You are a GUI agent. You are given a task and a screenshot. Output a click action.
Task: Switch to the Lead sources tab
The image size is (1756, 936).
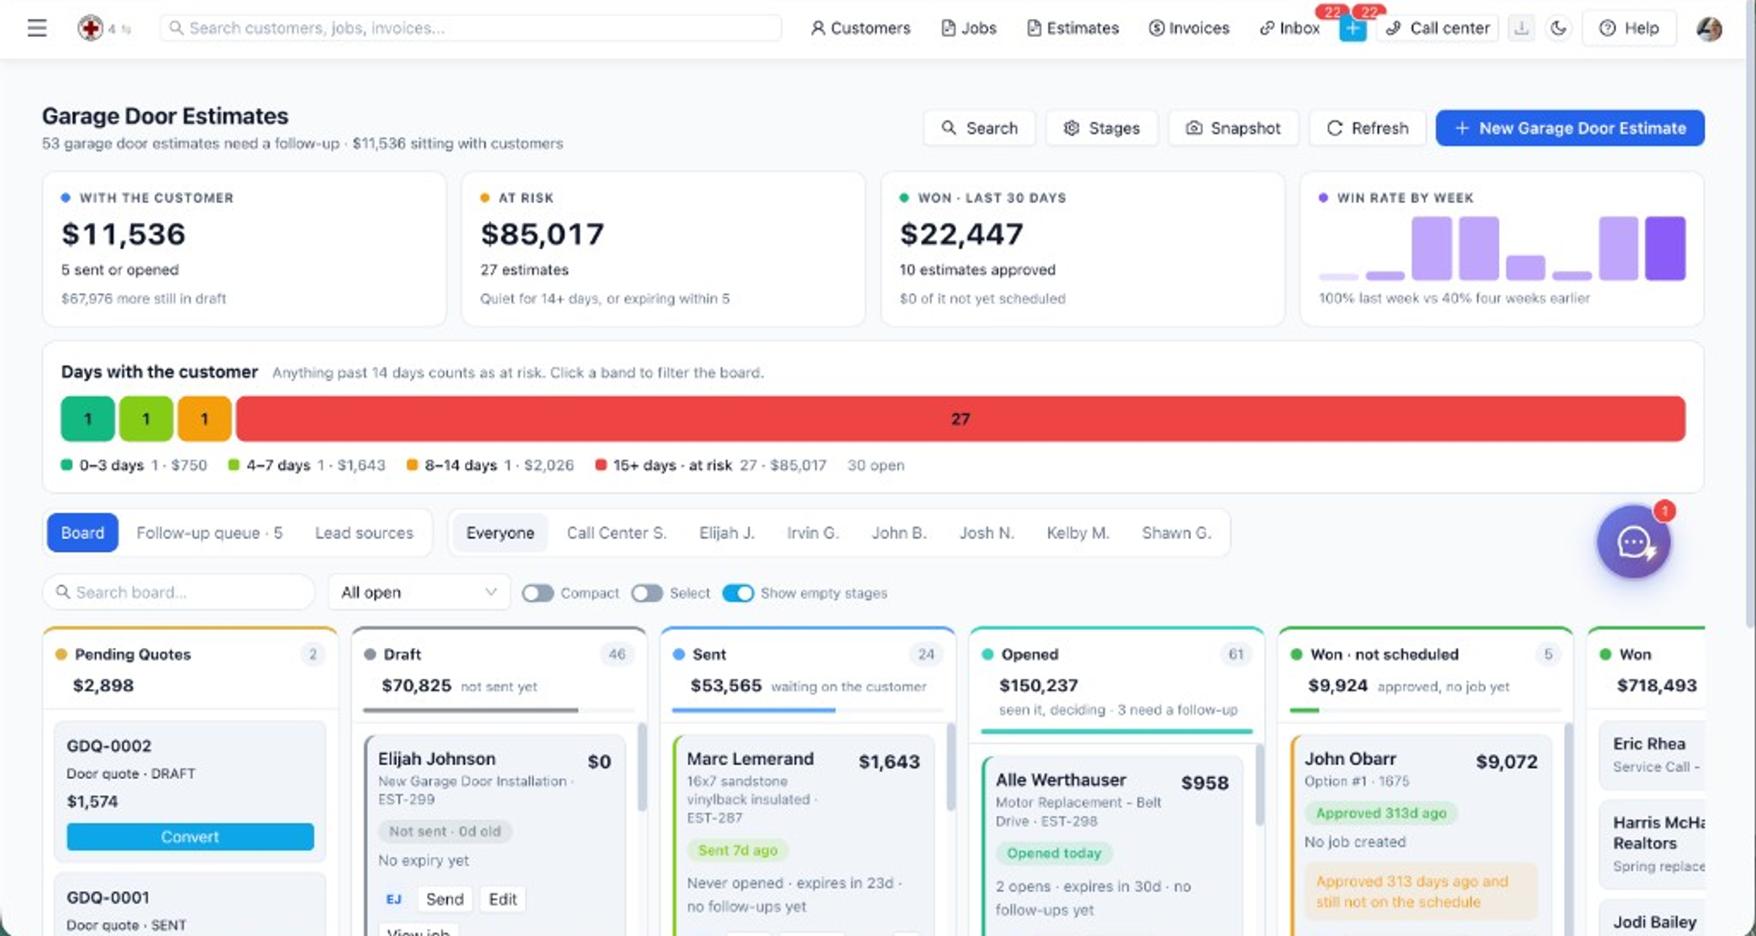pos(364,533)
